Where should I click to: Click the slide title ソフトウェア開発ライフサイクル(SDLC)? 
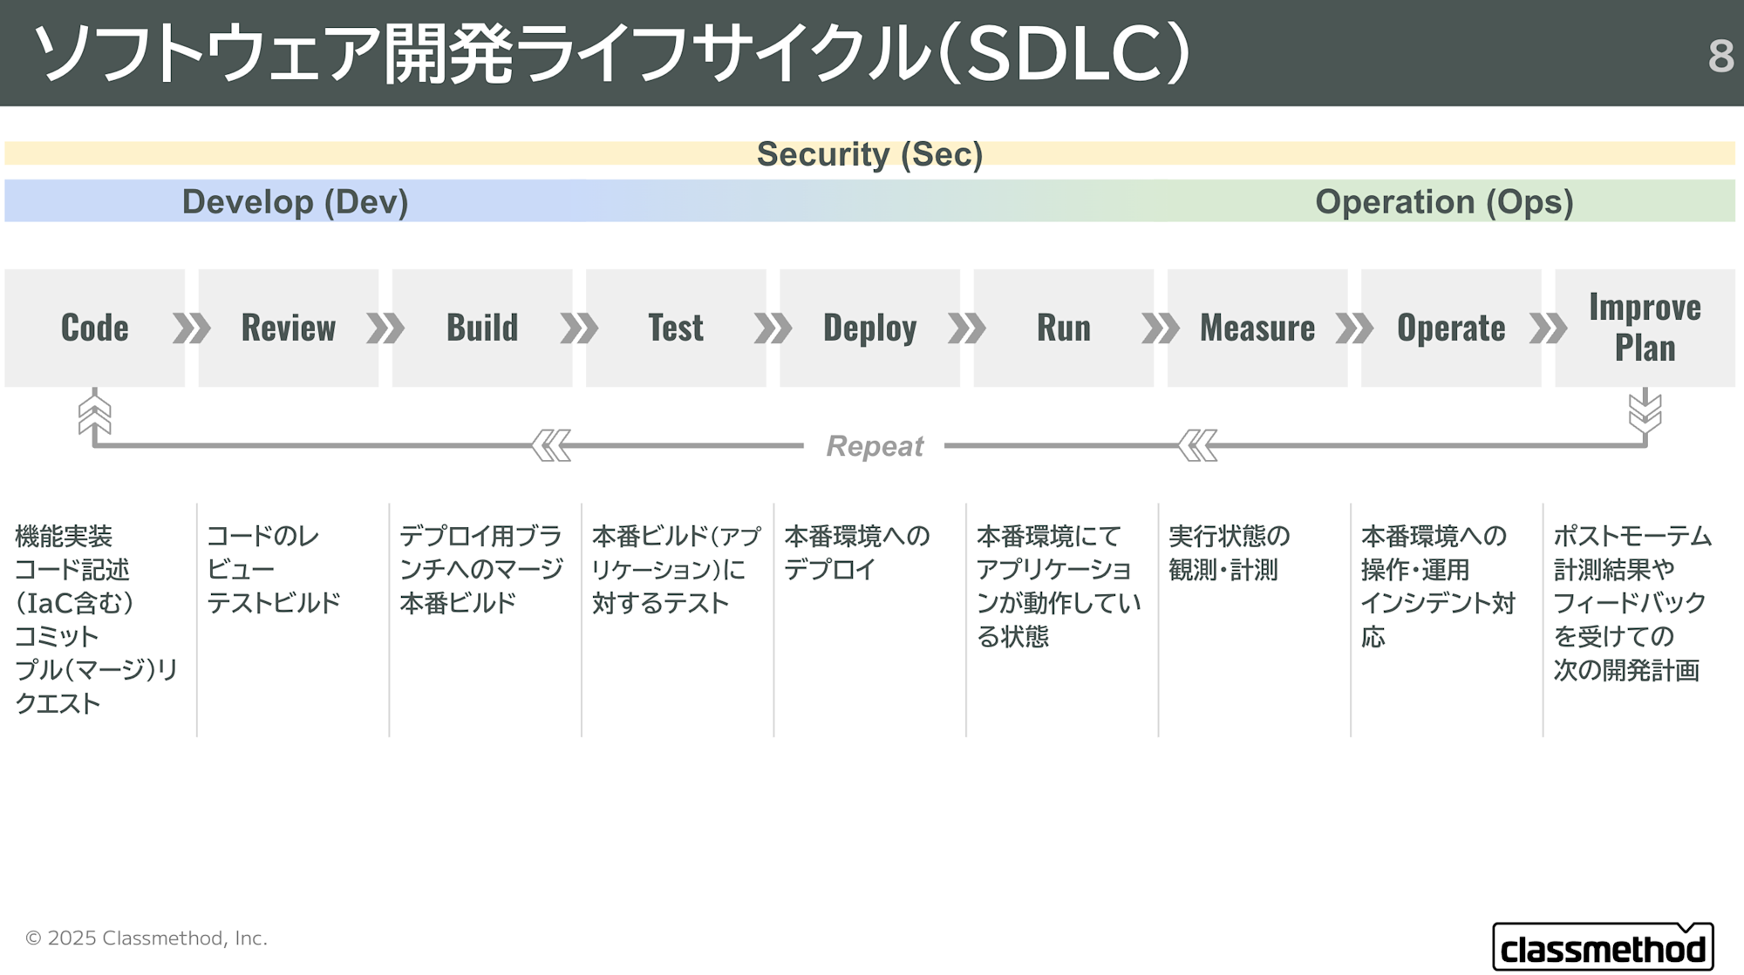point(612,53)
